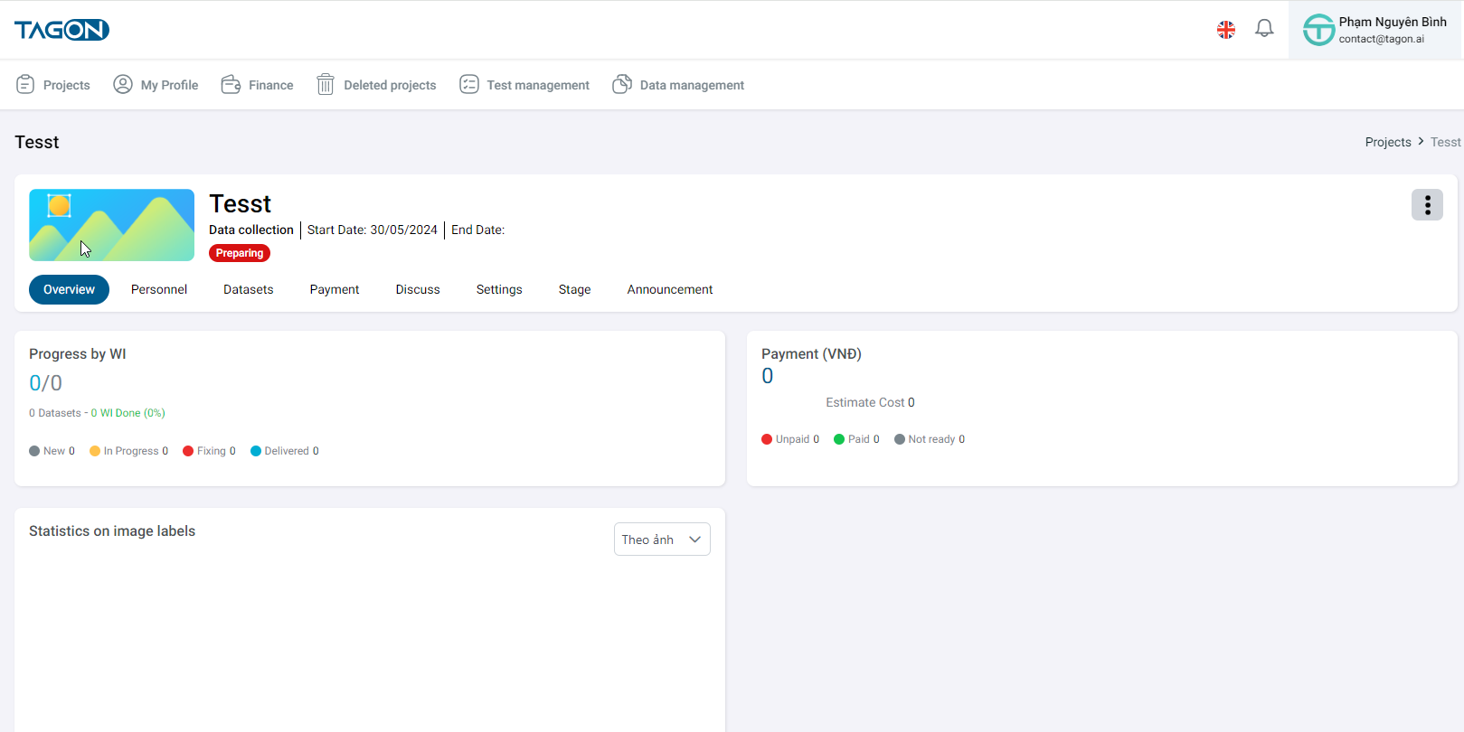The width and height of the screenshot is (1464, 732).
Task: Click the red Preparing status badge
Action: (240, 253)
